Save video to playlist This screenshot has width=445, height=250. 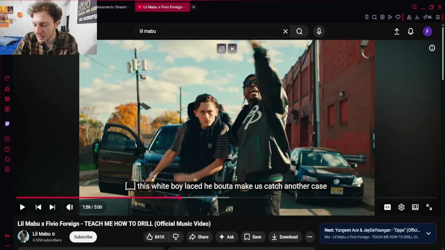[x=253, y=237]
